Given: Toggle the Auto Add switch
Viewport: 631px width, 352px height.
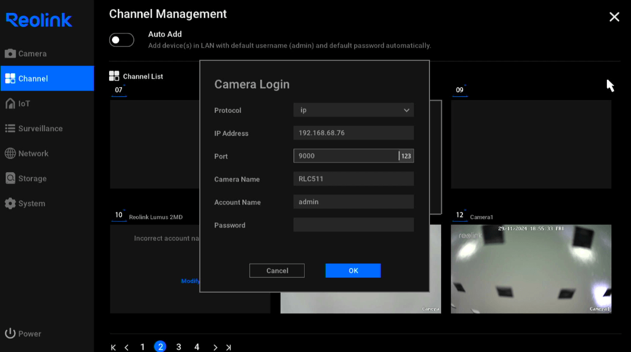Looking at the screenshot, I should 121,40.
